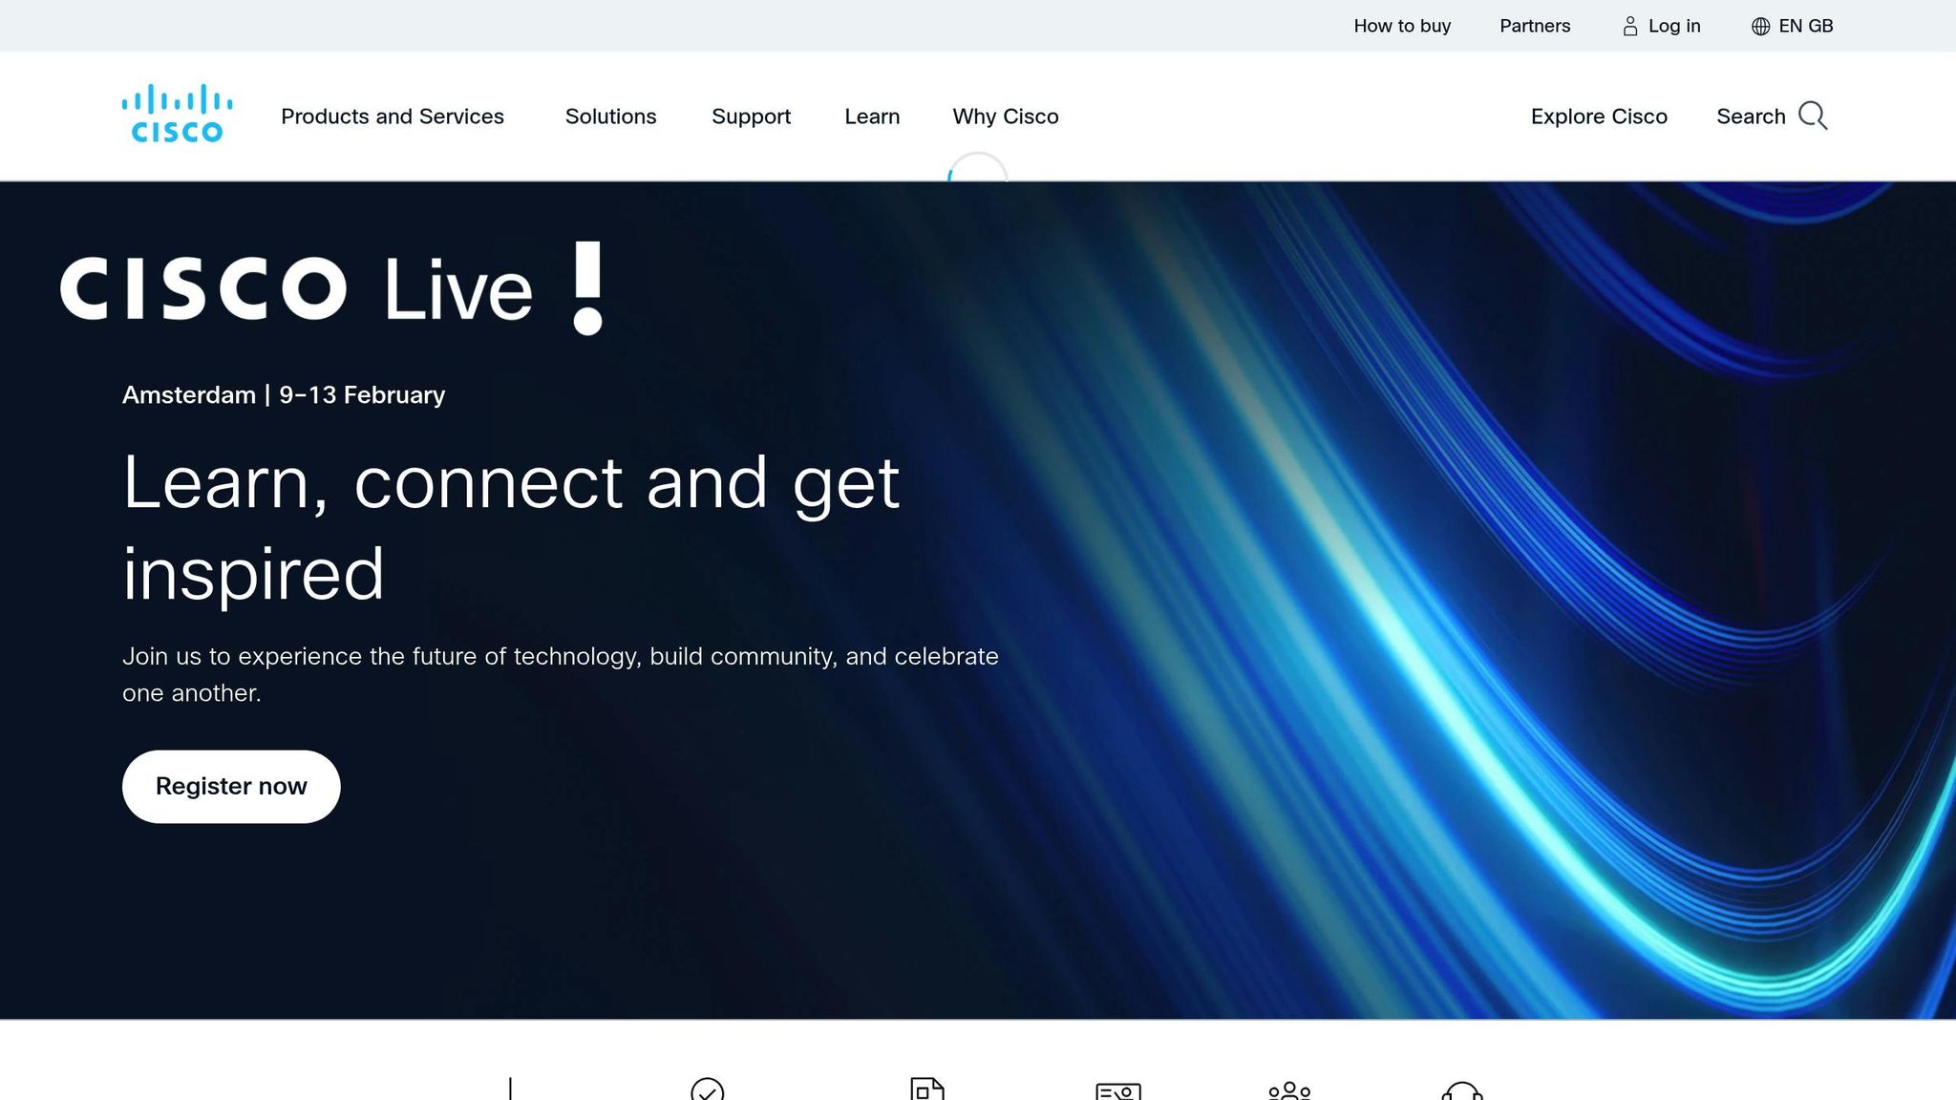The height and width of the screenshot is (1100, 1956).
Task: Go to the Partners link
Action: coord(1534,27)
